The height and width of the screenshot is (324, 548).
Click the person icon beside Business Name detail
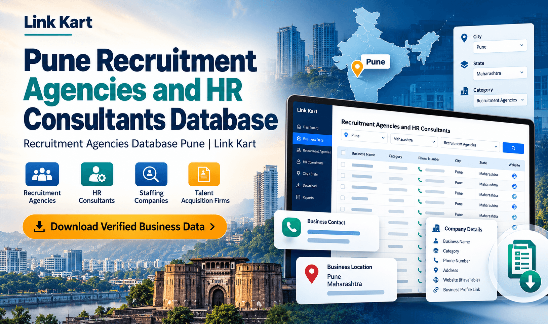tap(436, 241)
